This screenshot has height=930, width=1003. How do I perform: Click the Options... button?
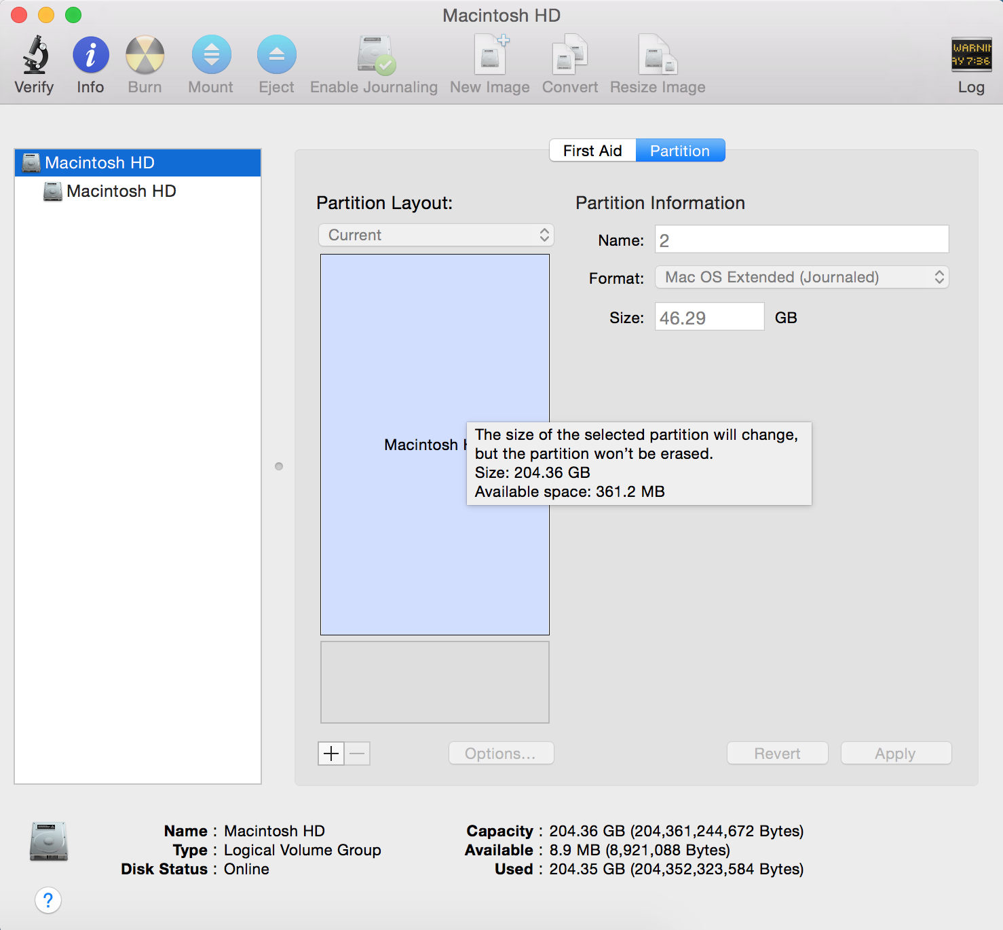(501, 754)
